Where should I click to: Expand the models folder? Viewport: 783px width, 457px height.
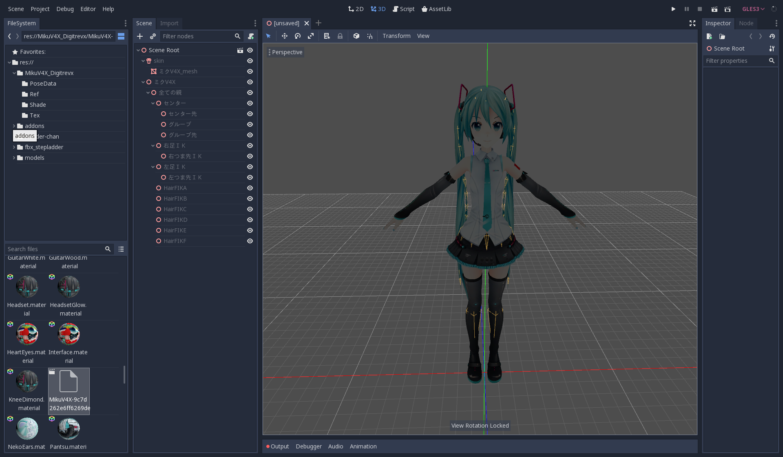click(x=13, y=158)
